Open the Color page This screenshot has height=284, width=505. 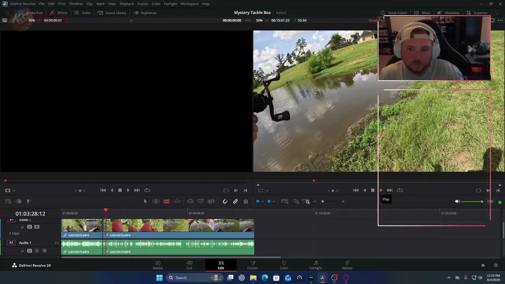[x=284, y=265]
